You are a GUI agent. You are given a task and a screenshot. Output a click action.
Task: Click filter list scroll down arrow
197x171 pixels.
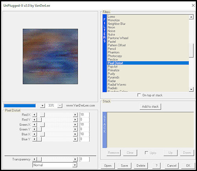tap(191, 89)
